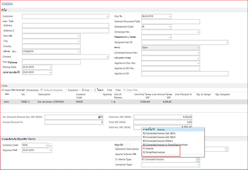Viewport: 248px width, 170px height.
Task: Expand the Assigned User ID dropdown
Action: (227, 42)
